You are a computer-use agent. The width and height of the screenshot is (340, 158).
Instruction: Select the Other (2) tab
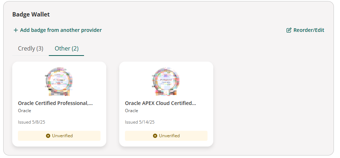(x=66, y=48)
